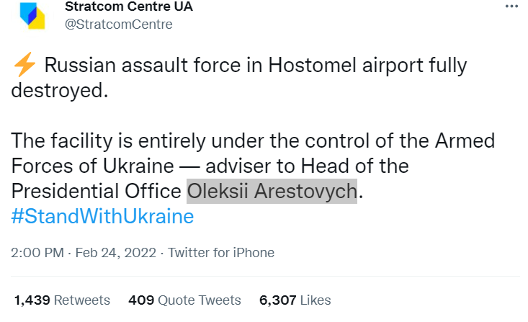Click the highlighted name Oleksii Arestovych
This screenshot has height=322, width=528.
pyautogui.click(x=272, y=192)
